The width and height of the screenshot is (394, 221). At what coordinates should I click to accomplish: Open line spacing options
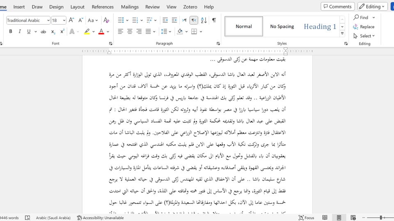(x=164, y=32)
